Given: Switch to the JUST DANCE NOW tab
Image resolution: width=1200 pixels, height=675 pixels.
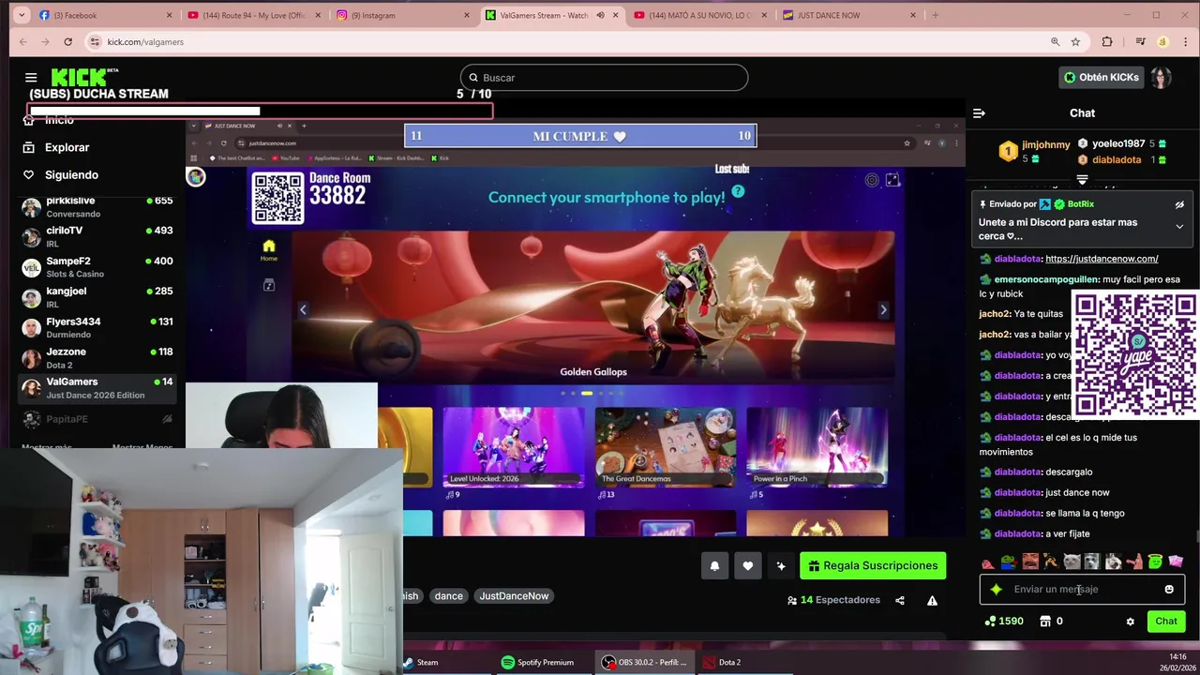Looking at the screenshot, I should coord(848,15).
